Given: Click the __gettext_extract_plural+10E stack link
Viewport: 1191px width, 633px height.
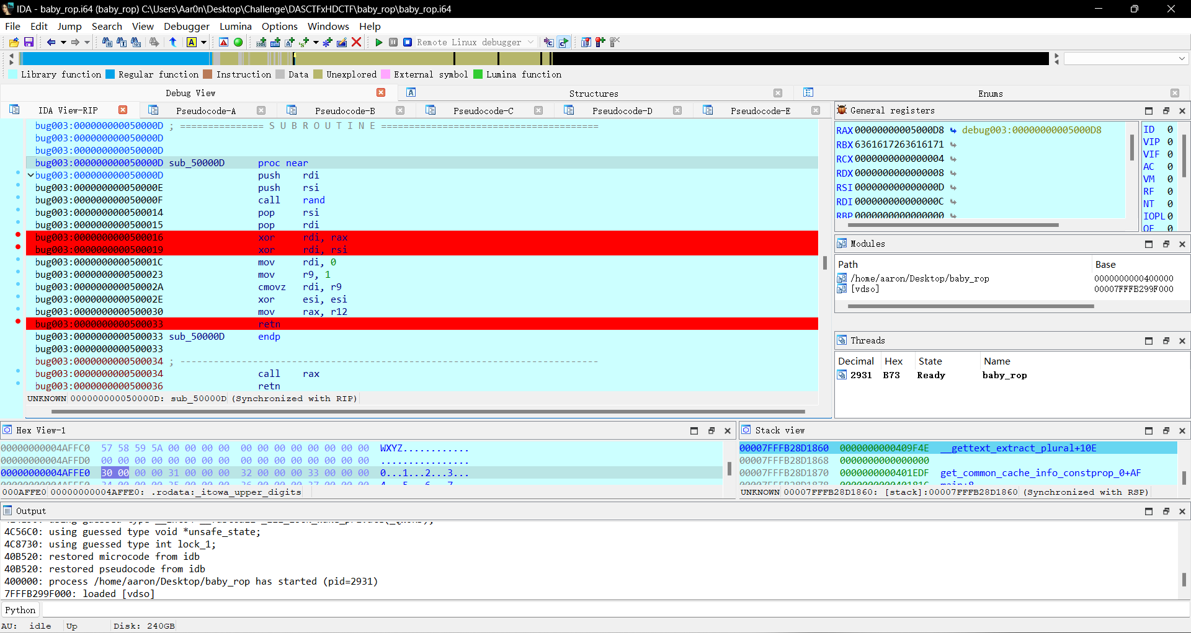Looking at the screenshot, I should 1018,448.
